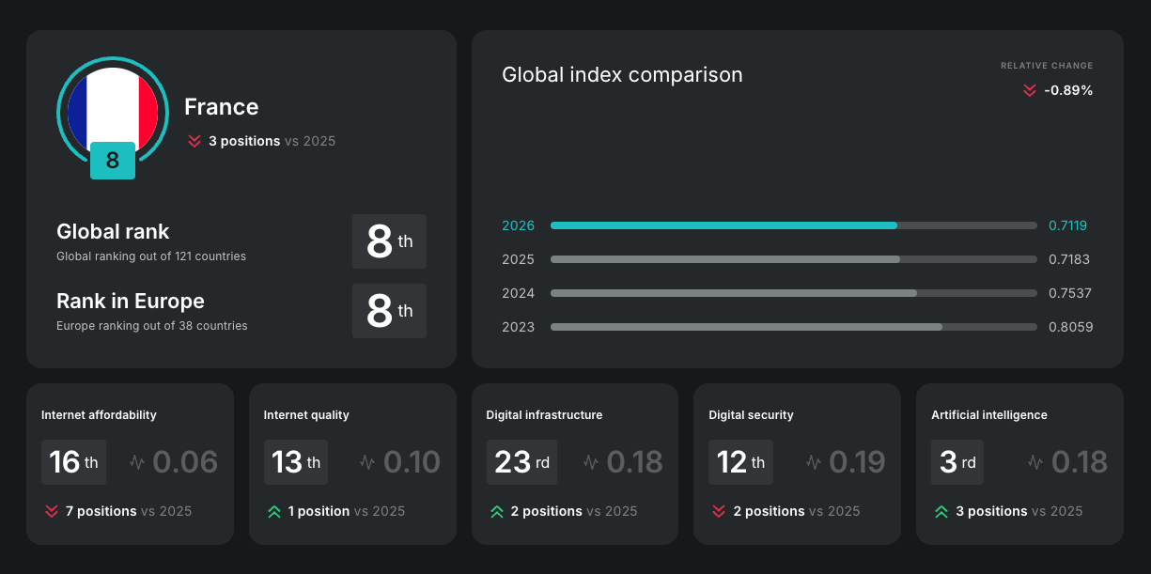
Task: Click the 2023 index bar
Action: (x=794, y=327)
